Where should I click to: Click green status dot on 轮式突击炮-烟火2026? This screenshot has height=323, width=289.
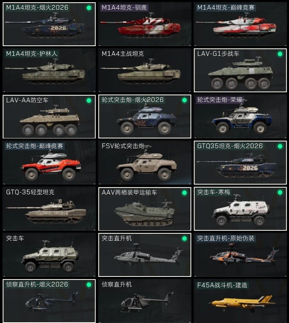coord(184,100)
